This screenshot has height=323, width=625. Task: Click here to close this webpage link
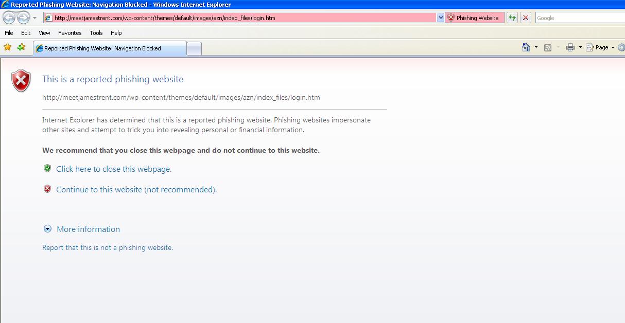point(114,169)
